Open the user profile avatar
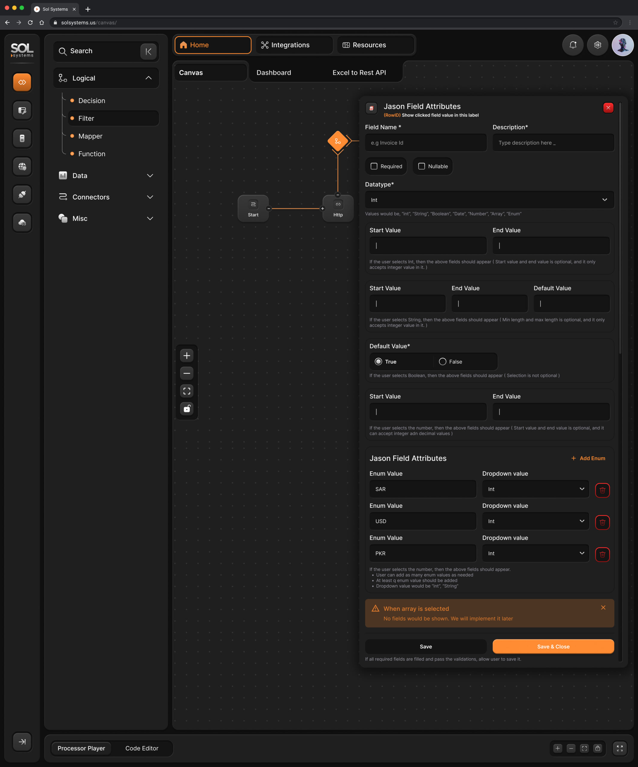The width and height of the screenshot is (638, 767). pos(623,45)
